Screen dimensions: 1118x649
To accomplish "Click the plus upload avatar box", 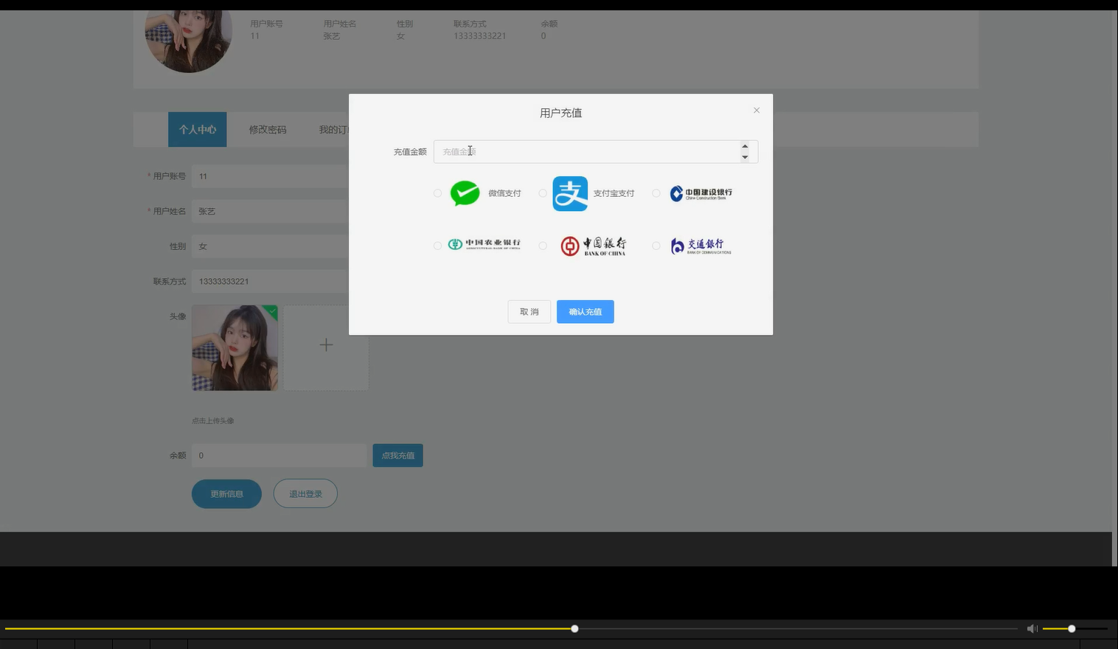I will (x=326, y=347).
